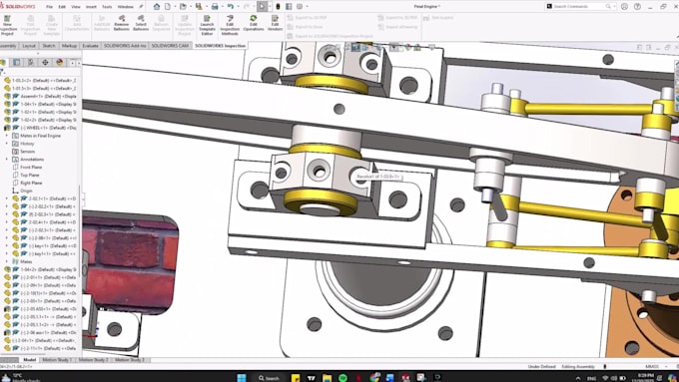The image size is (679, 382).
Task: Click New Inspection Project in the ribbon
Action: pyautogui.click(x=7, y=26)
